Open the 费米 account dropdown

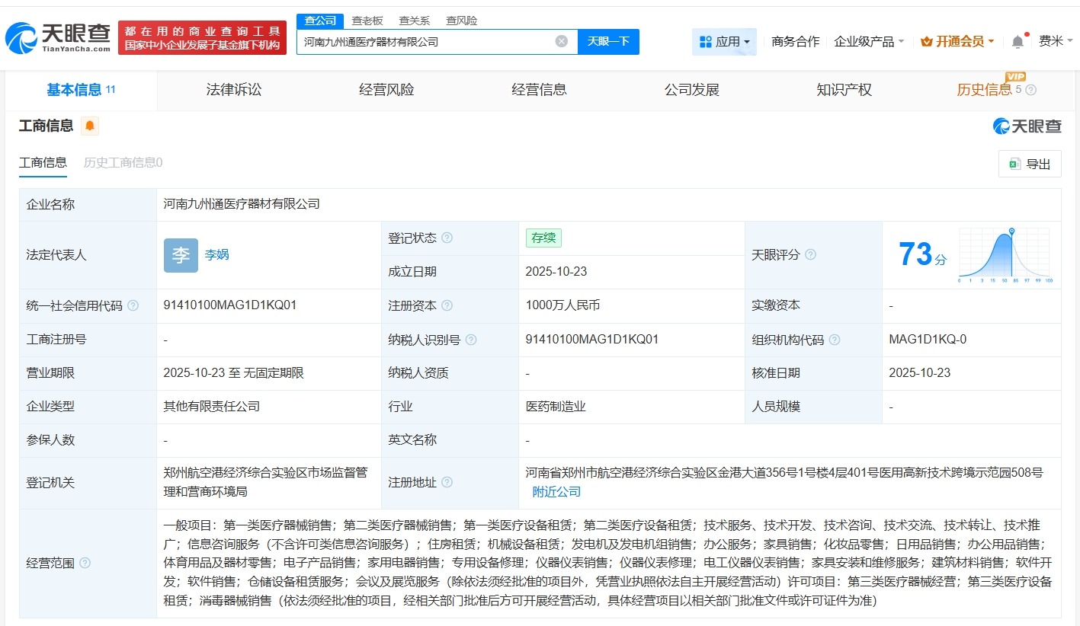[x=1056, y=41]
